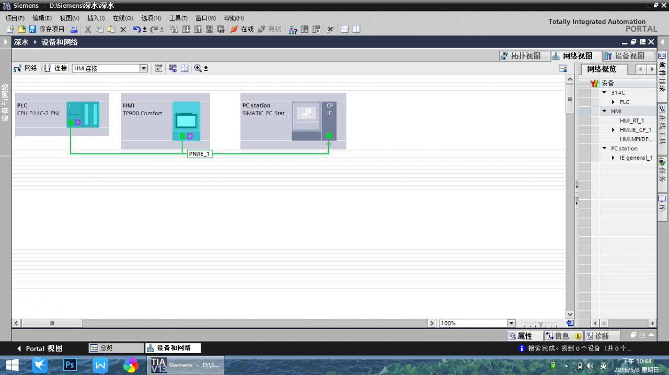This screenshot has height=375, width=669.
Task: Open 选项(N) menu
Action: (x=151, y=18)
